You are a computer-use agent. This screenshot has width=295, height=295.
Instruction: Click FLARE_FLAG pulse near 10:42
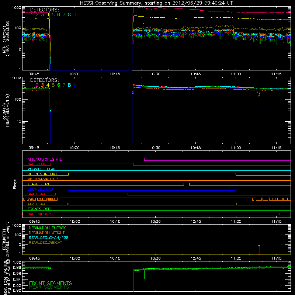(x=187, y=184)
